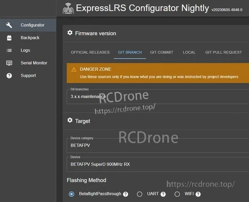Switch to Git Branch tab
Screen dimensions: 249x202
[x=130, y=52]
